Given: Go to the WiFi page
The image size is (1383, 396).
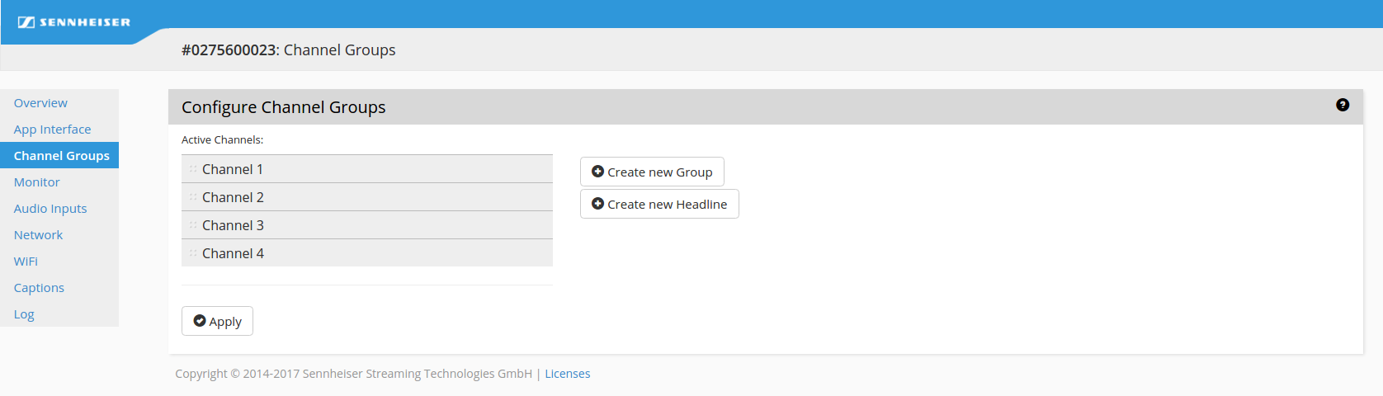Looking at the screenshot, I should click(26, 262).
